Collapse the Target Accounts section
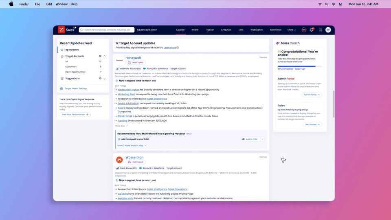Screen dimensions: 391x220 click(105, 56)
